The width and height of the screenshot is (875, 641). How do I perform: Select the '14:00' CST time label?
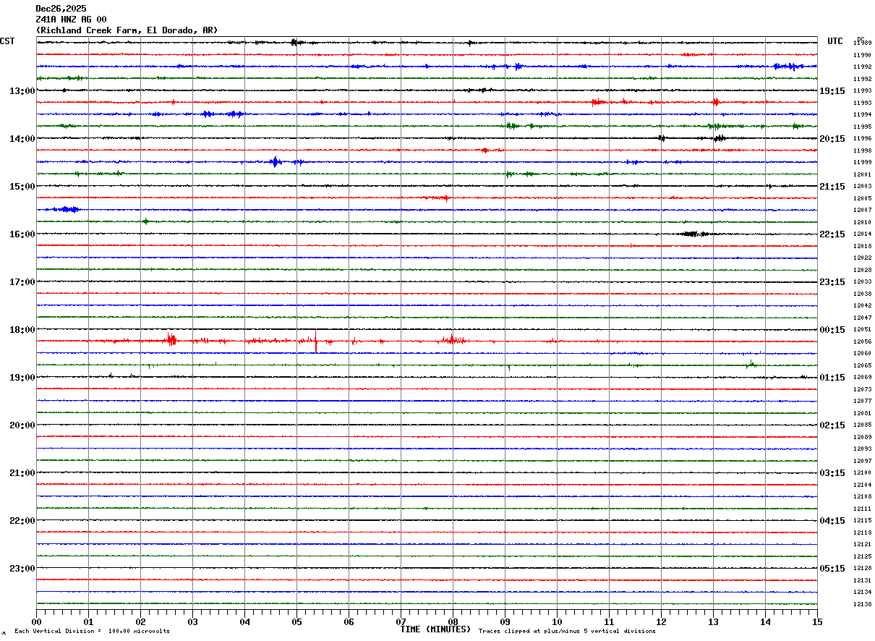click(22, 139)
